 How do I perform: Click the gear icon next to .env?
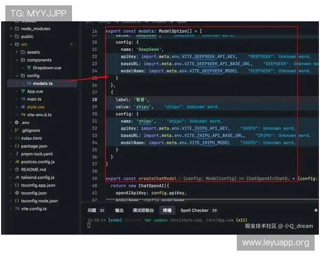(17, 123)
